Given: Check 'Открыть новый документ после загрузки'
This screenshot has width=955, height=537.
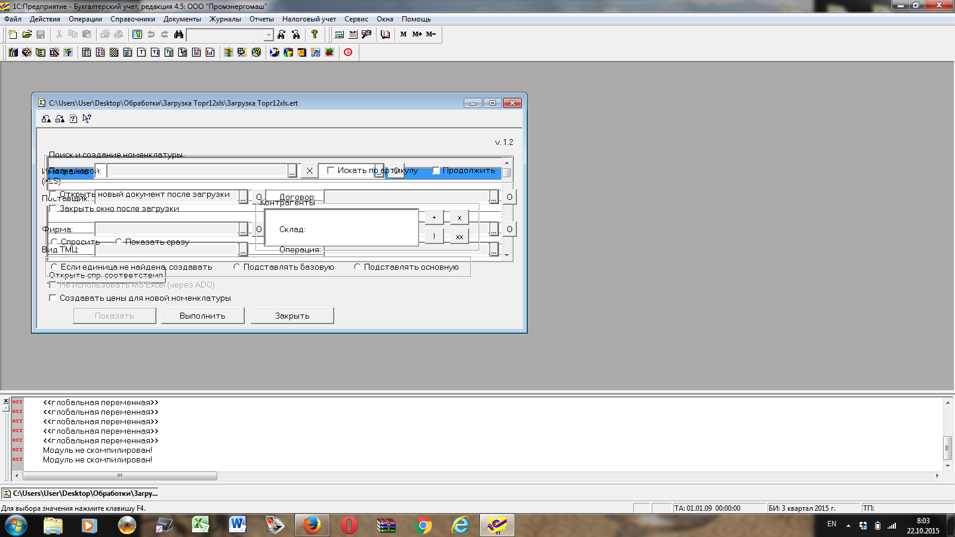Looking at the screenshot, I should coord(53,195).
